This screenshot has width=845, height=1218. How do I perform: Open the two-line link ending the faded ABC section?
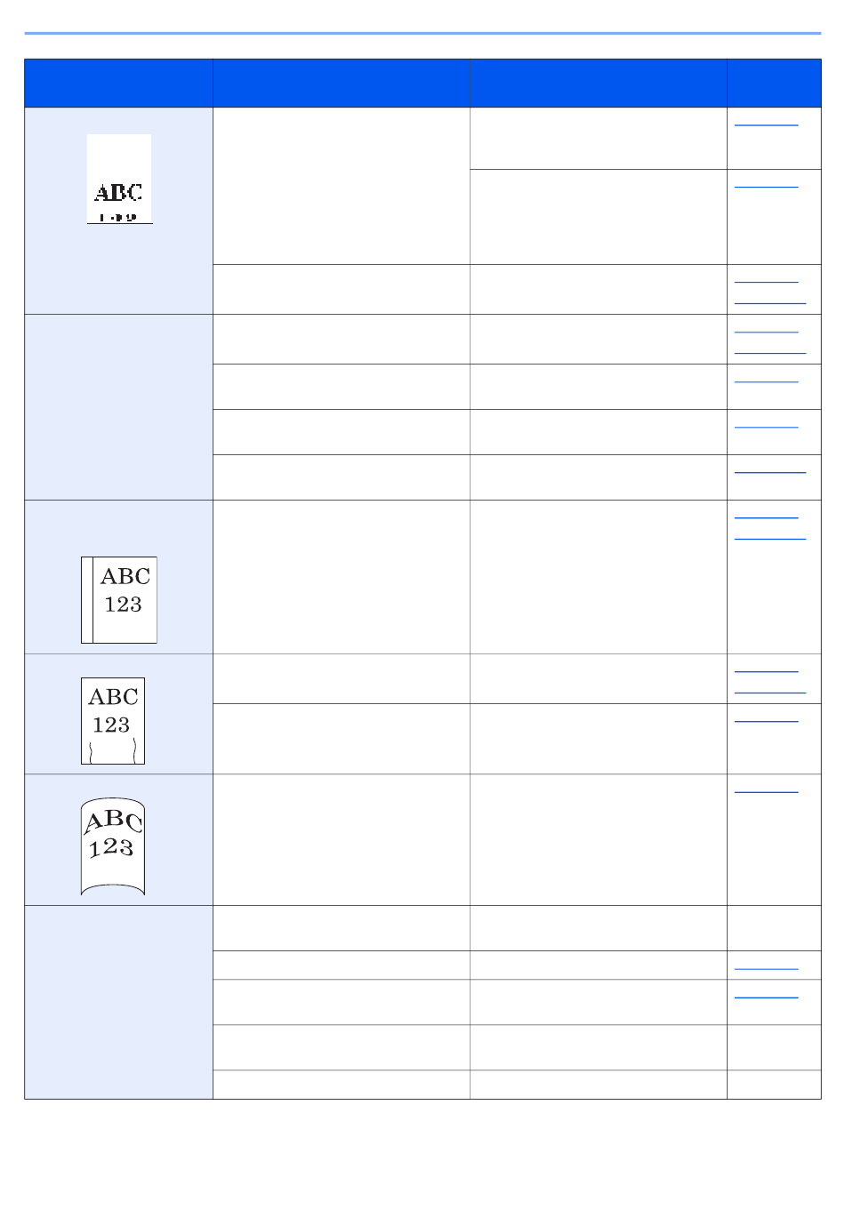pos(770,292)
